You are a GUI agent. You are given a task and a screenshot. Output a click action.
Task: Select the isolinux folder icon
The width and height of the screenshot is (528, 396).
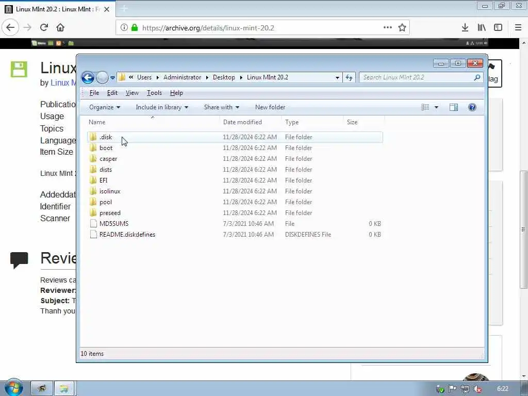point(93,191)
